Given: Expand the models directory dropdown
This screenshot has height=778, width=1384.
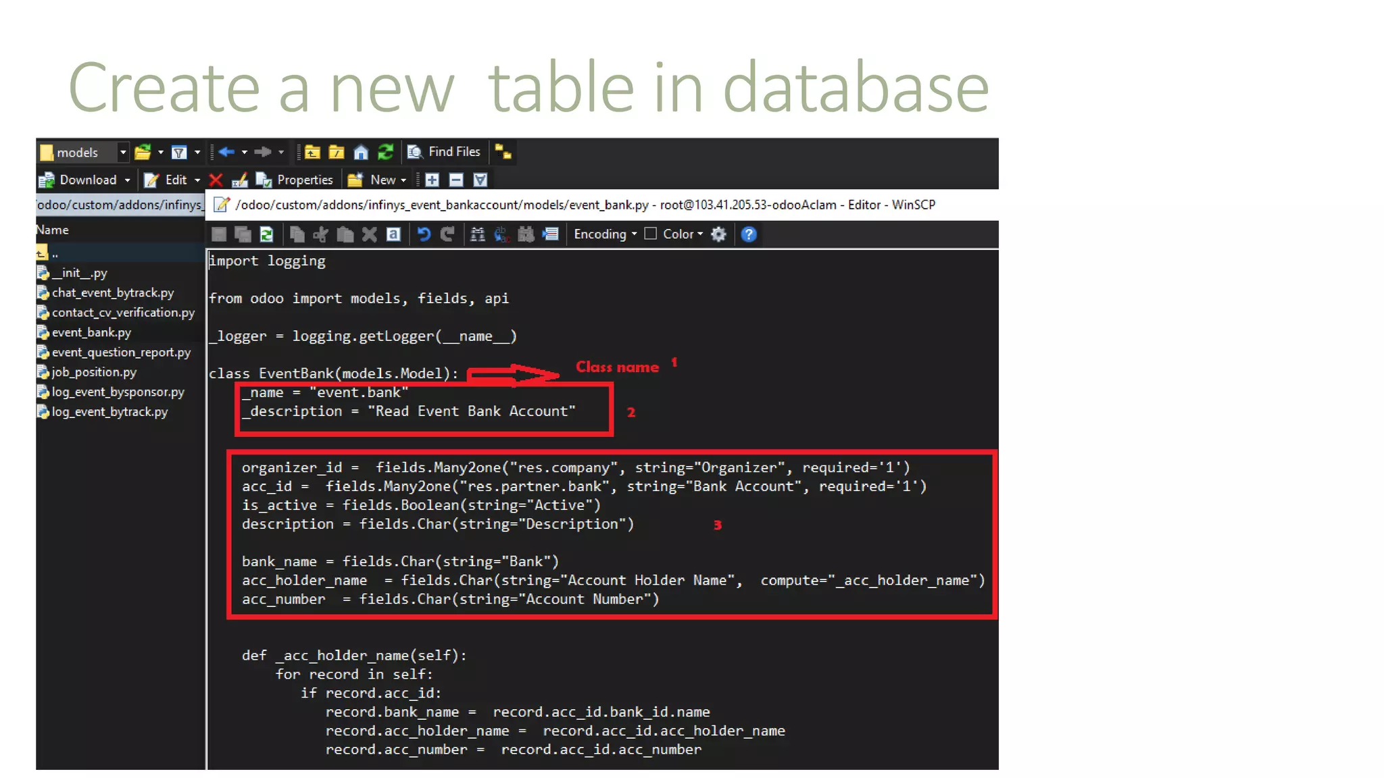Looking at the screenshot, I should (123, 153).
